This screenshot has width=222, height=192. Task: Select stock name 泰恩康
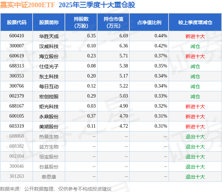[49, 177]
